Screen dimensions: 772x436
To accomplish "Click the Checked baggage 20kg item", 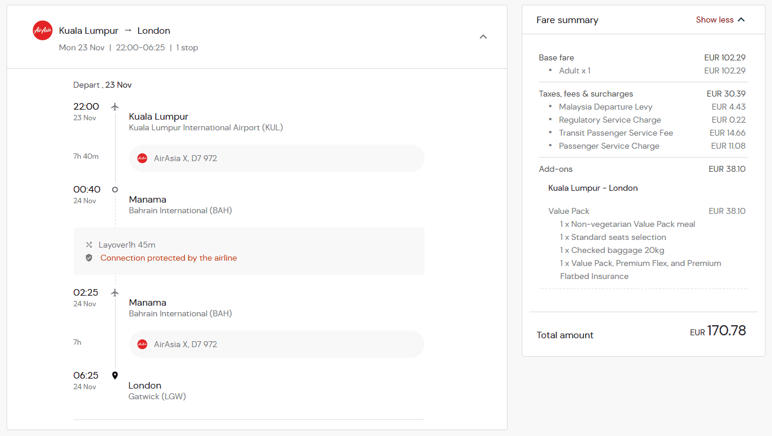I will click(613, 250).
